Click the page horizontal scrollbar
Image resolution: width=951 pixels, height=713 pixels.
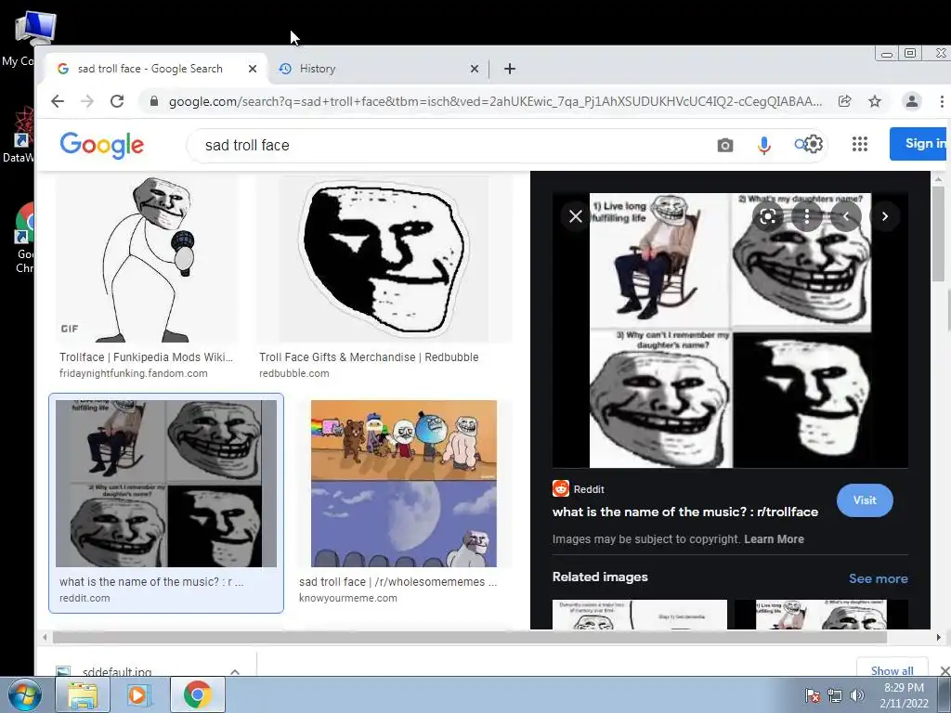[470, 637]
